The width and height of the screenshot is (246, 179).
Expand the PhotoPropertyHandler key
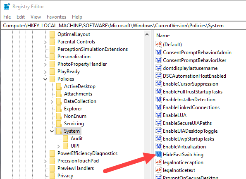[45, 64]
